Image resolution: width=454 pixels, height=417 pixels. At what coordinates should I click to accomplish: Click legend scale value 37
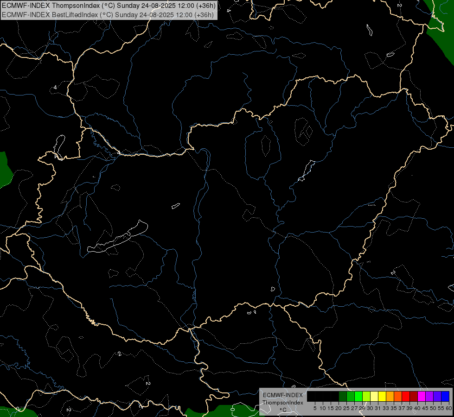click(x=402, y=408)
